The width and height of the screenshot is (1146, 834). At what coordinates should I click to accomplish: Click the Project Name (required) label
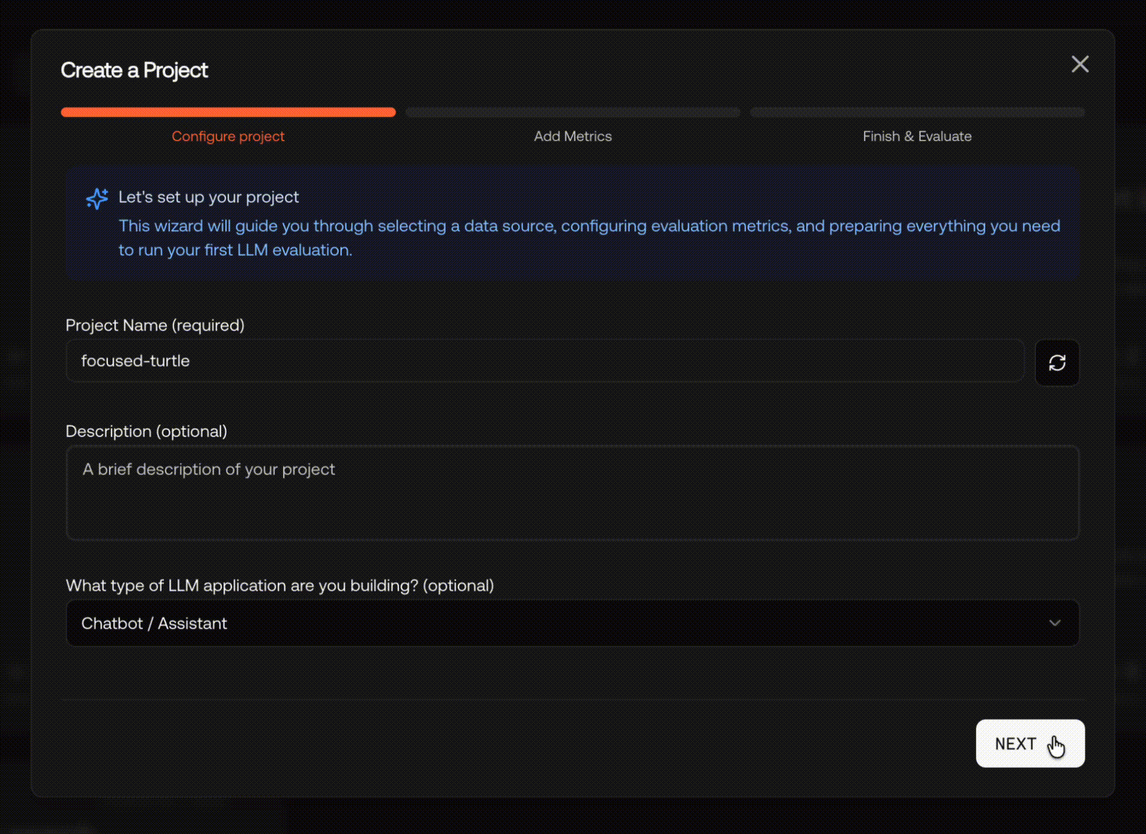coord(155,325)
